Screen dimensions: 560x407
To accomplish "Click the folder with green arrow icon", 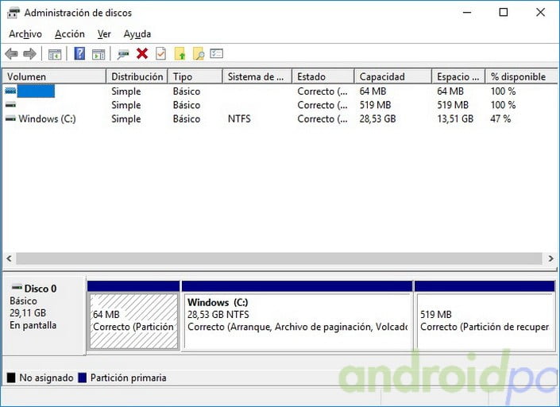I will click(180, 54).
